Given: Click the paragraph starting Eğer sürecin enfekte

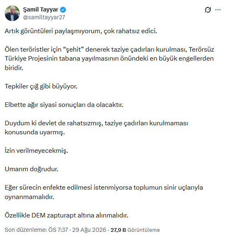Looking at the screenshot, I should point(104,192).
